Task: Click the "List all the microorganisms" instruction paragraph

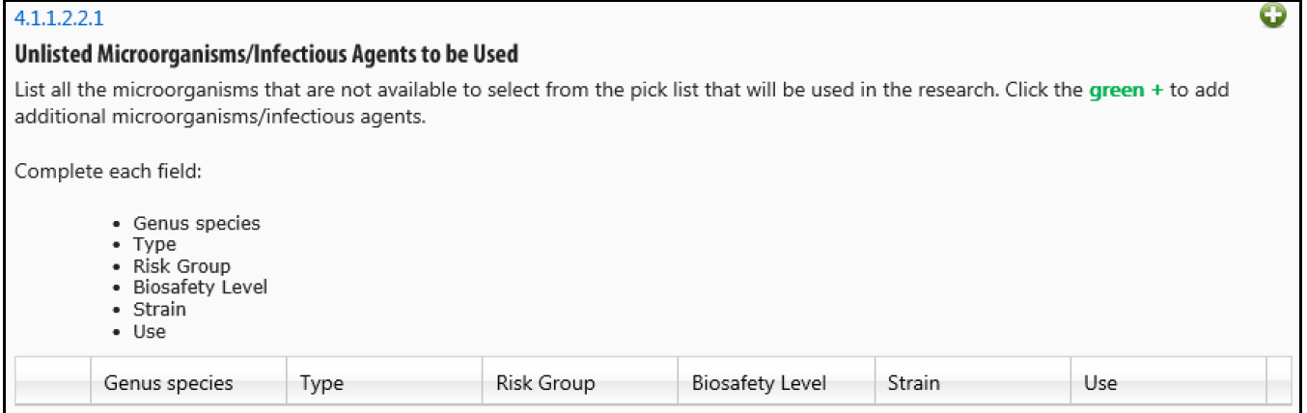Action: tap(627, 102)
